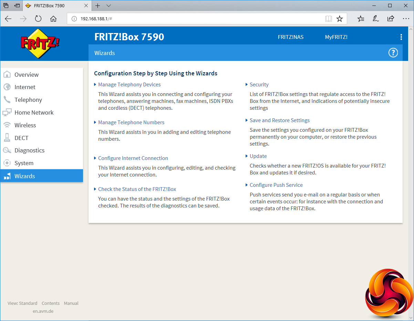This screenshot has height=321, width=414.
Task: Click the triangle before Update
Action: click(x=247, y=156)
